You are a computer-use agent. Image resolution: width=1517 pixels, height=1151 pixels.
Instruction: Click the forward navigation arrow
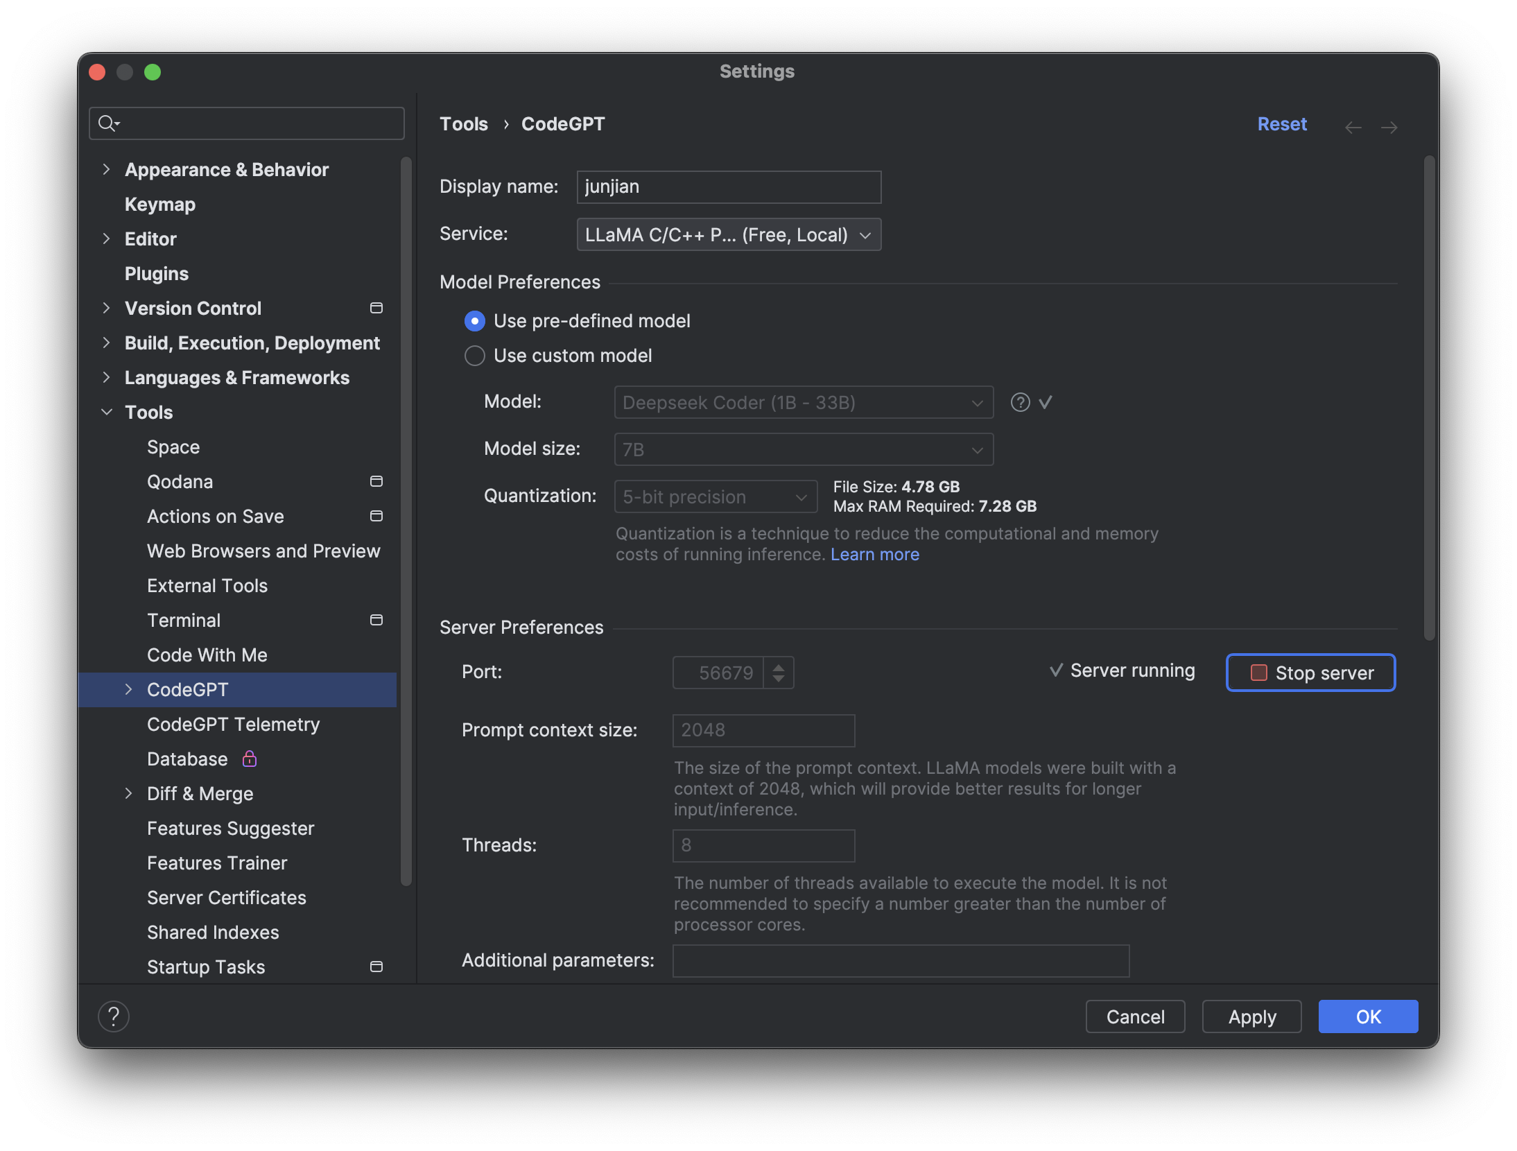[1389, 127]
